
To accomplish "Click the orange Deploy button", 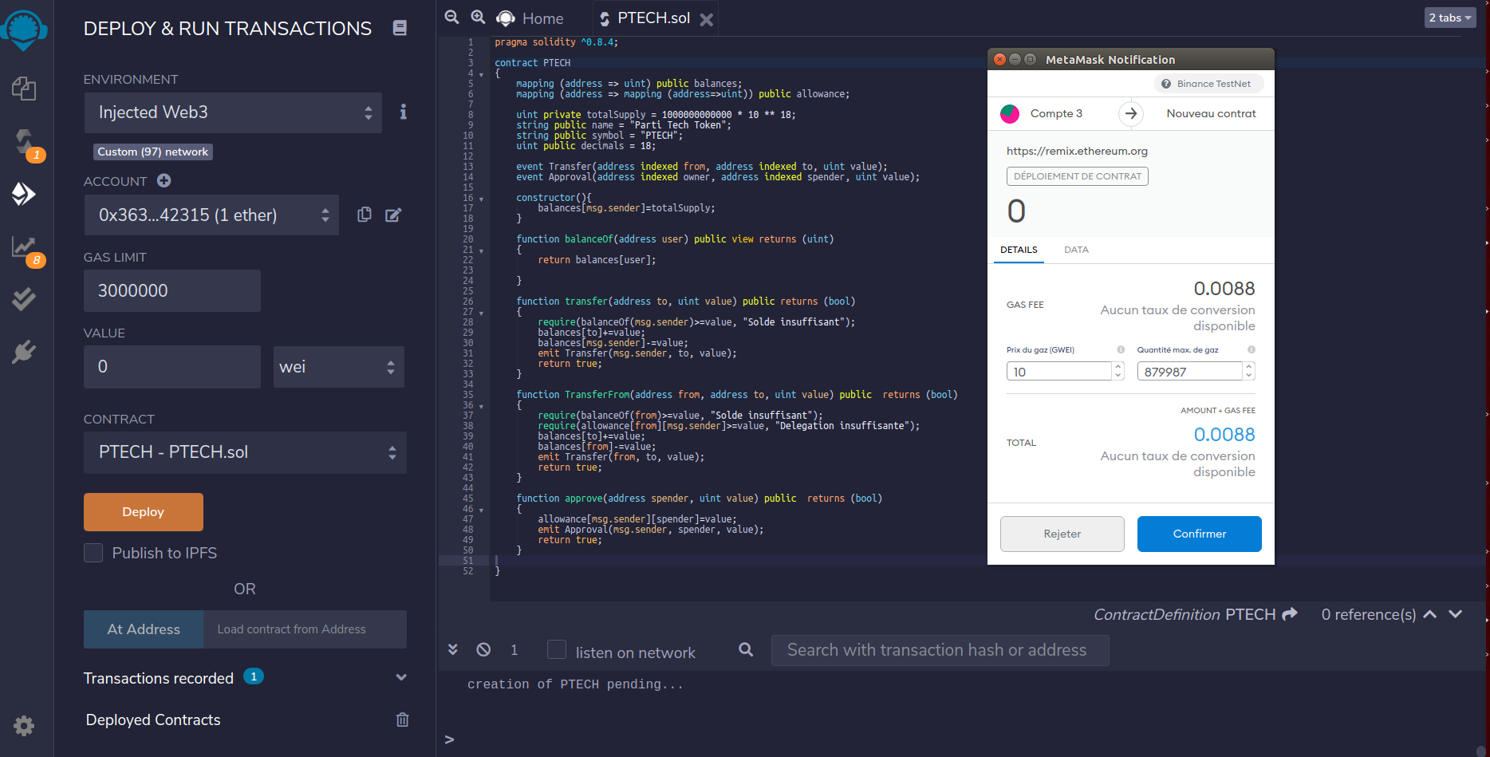I will [144, 512].
